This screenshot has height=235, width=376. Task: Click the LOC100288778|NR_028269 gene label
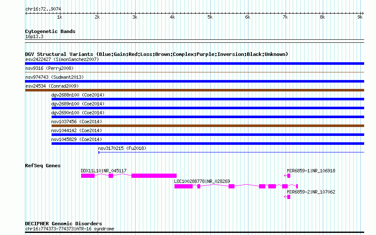point(202,181)
